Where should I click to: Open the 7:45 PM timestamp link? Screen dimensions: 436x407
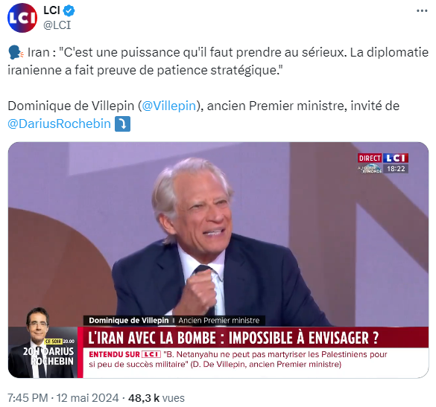coord(28,398)
